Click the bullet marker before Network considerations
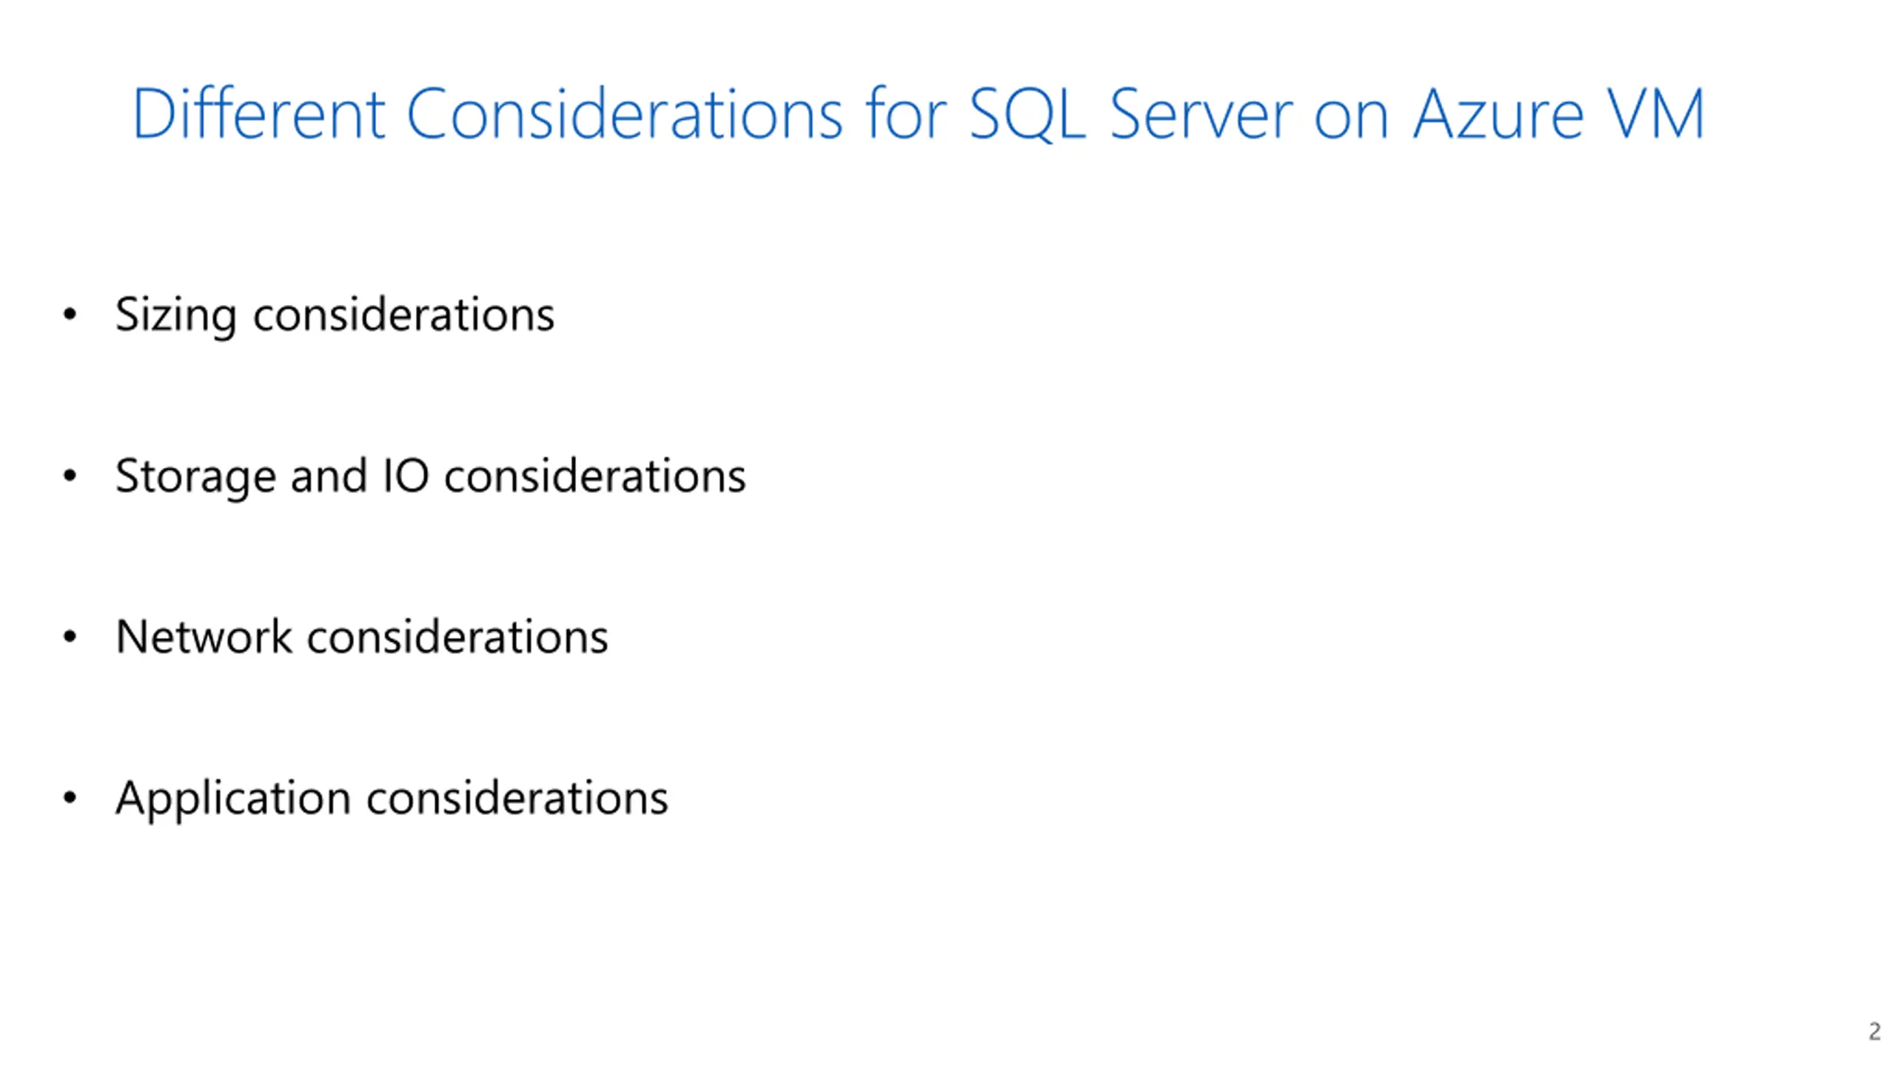This screenshot has width=1895, height=1066. point(70,637)
